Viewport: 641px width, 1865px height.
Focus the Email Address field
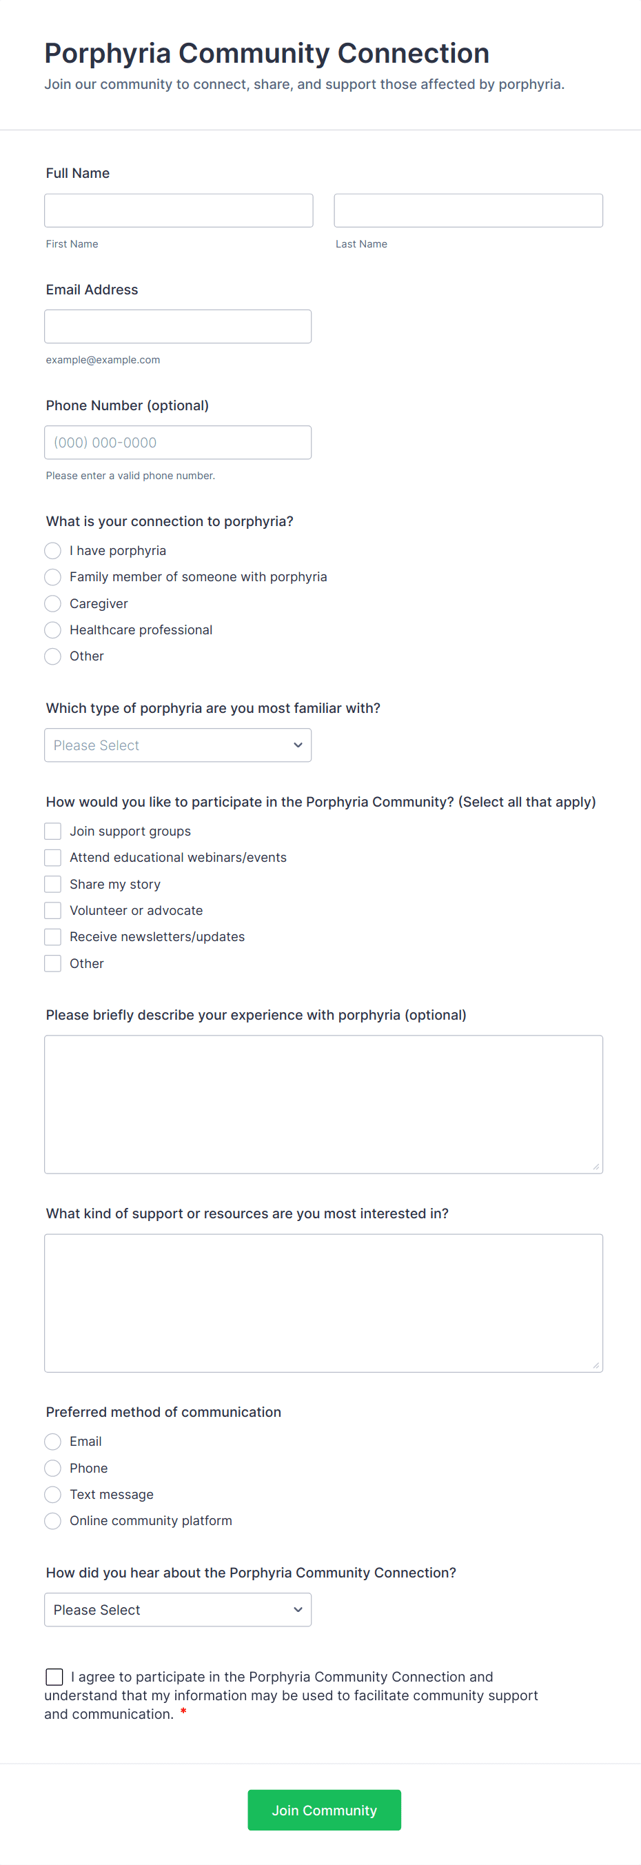click(x=177, y=327)
